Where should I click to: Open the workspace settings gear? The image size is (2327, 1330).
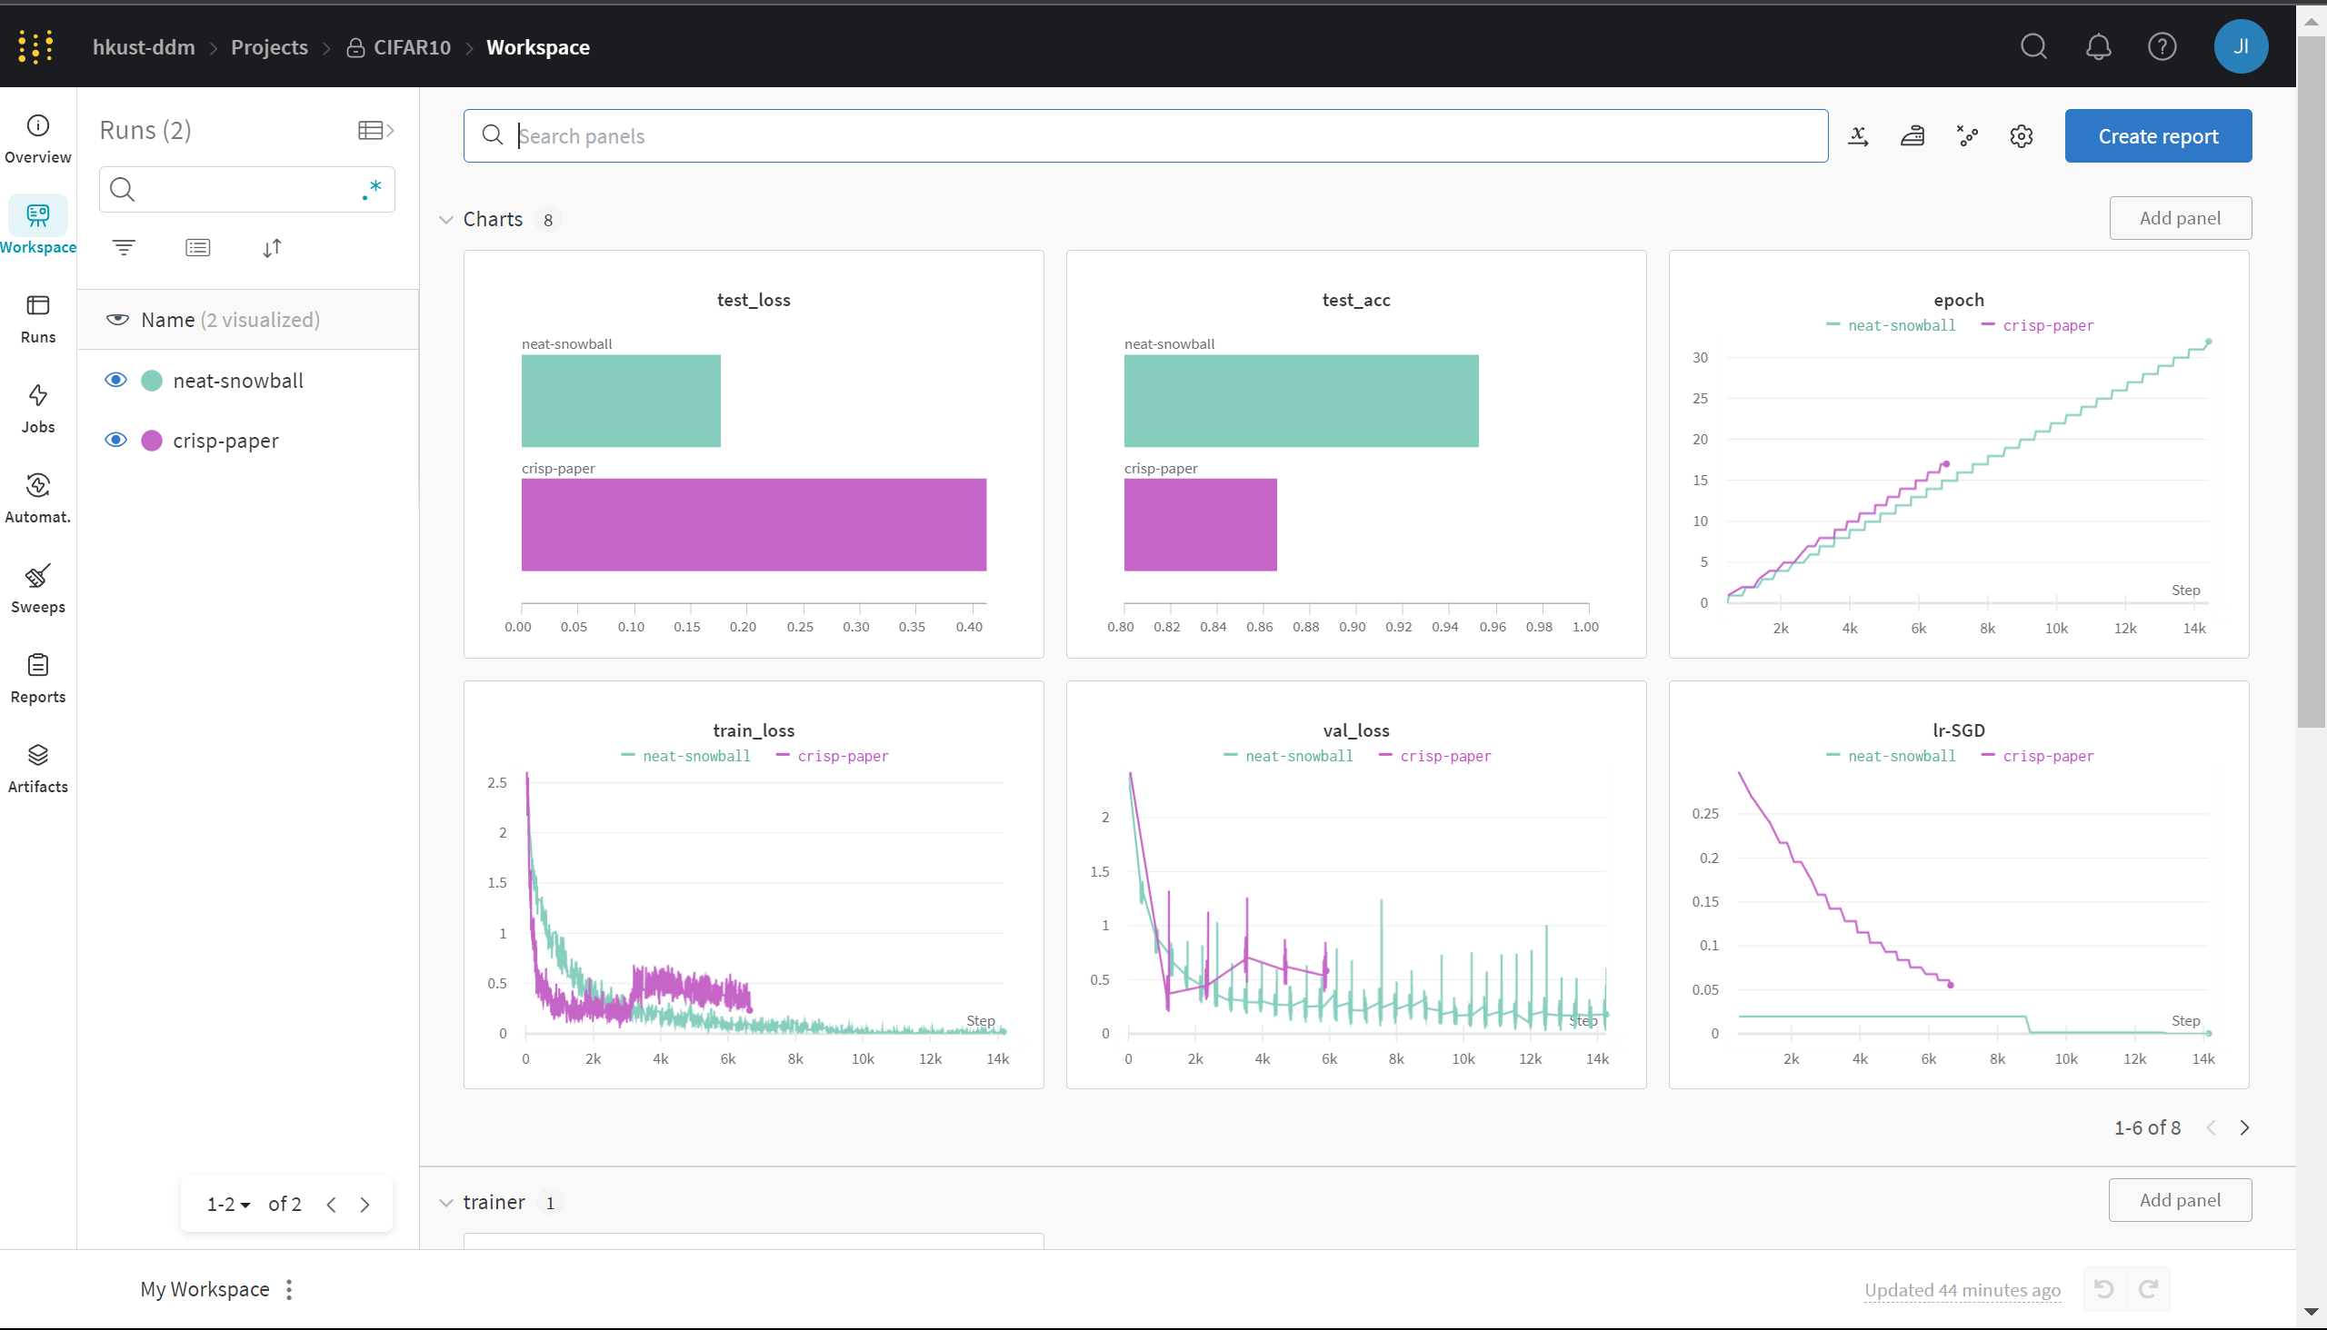(x=2021, y=136)
